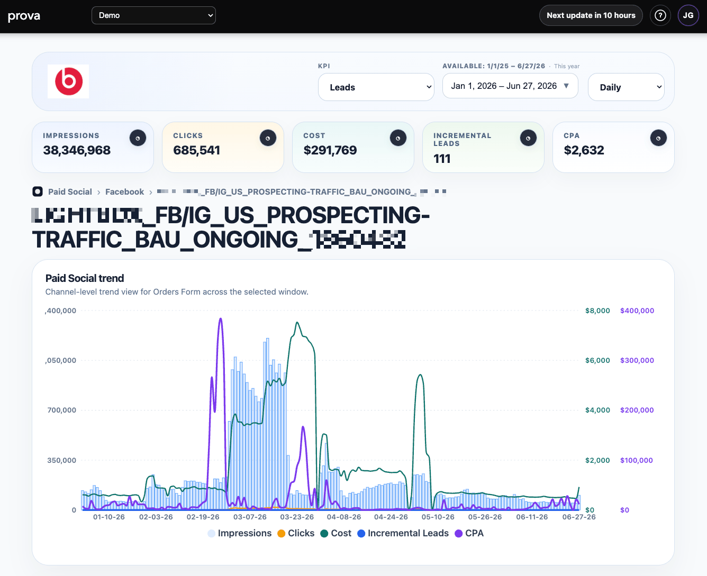Click the $8,000 cost axis label
Viewport: 707px width, 576px height.
(x=597, y=310)
